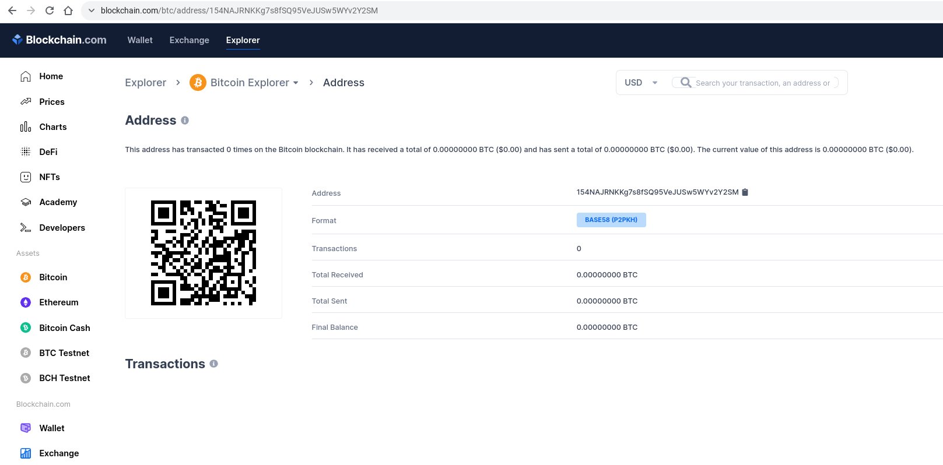Click the info icon beside Transactions heading

point(214,364)
